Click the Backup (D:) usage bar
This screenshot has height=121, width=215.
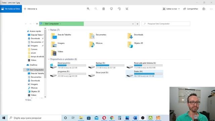click(110, 66)
